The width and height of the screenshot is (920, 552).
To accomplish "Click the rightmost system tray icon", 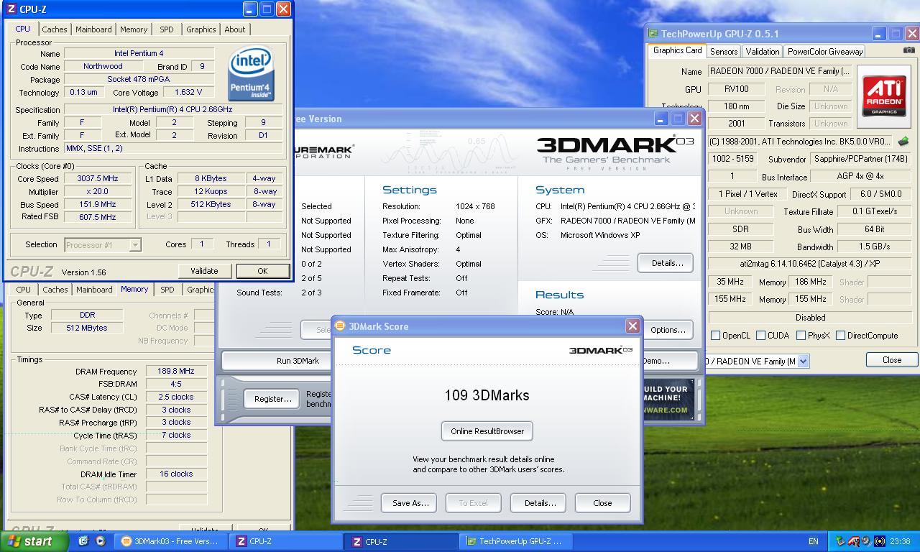I will tap(880, 541).
